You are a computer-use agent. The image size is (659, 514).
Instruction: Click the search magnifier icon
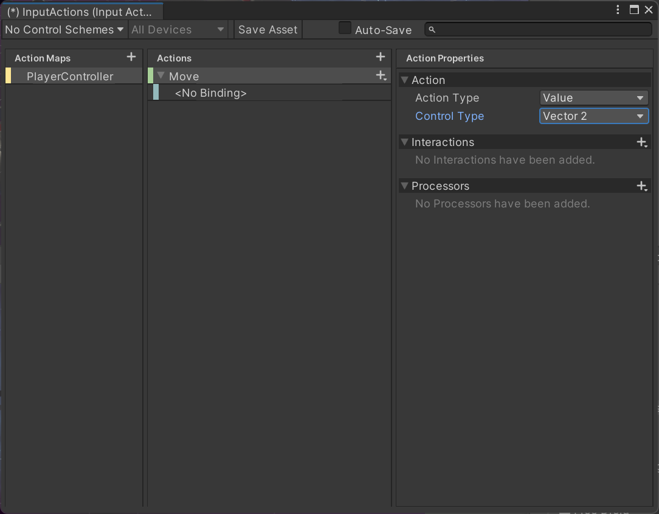[432, 30]
